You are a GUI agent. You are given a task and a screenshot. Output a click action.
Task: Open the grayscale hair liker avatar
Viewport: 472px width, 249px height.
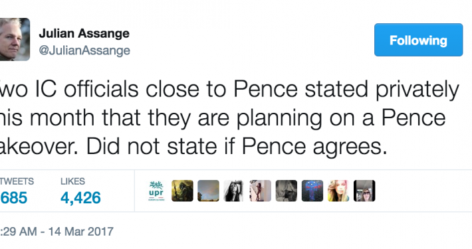click(x=287, y=191)
